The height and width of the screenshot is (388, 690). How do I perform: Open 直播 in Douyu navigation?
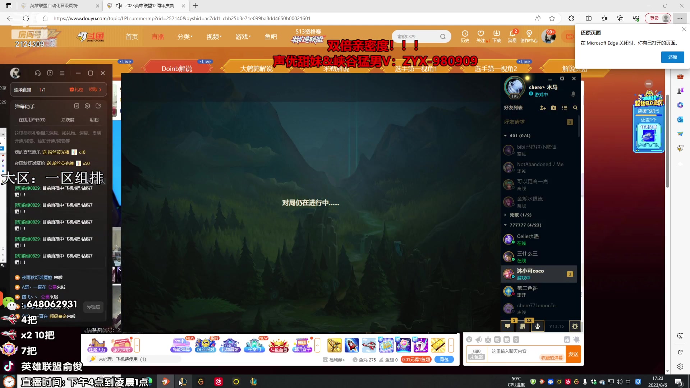[x=157, y=37]
